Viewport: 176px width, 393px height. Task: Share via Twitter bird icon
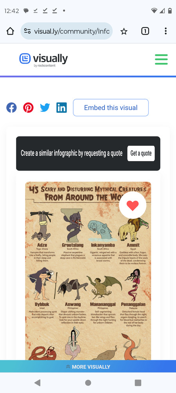pyautogui.click(x=45, y=108)
